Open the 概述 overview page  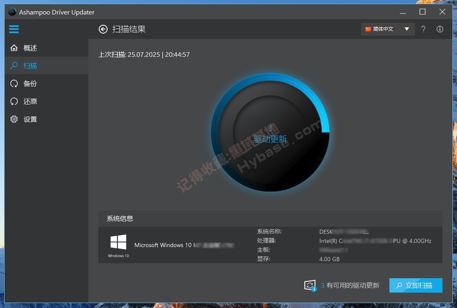pyautogui.click(x=46, y=48)
